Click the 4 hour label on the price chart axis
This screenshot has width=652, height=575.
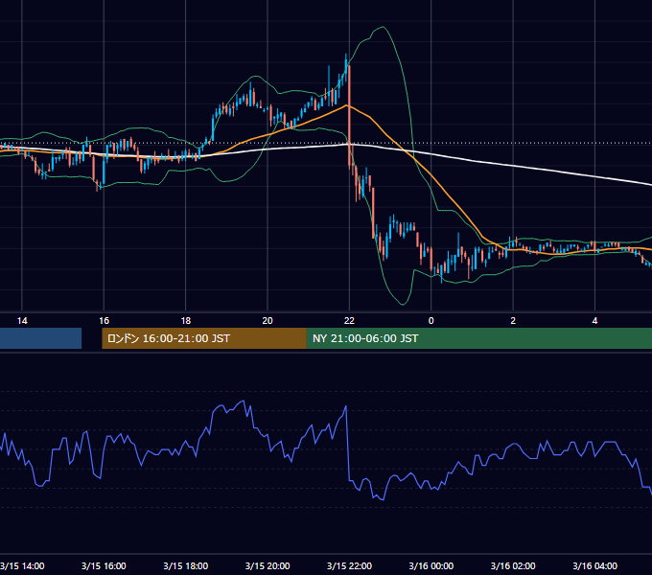(x=595, y=320)
